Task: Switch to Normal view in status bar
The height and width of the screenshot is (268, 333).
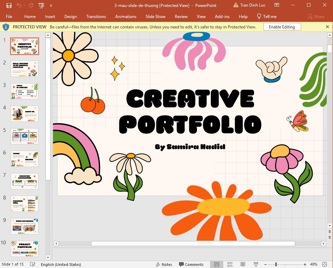Action: click(x=216, y=264)
